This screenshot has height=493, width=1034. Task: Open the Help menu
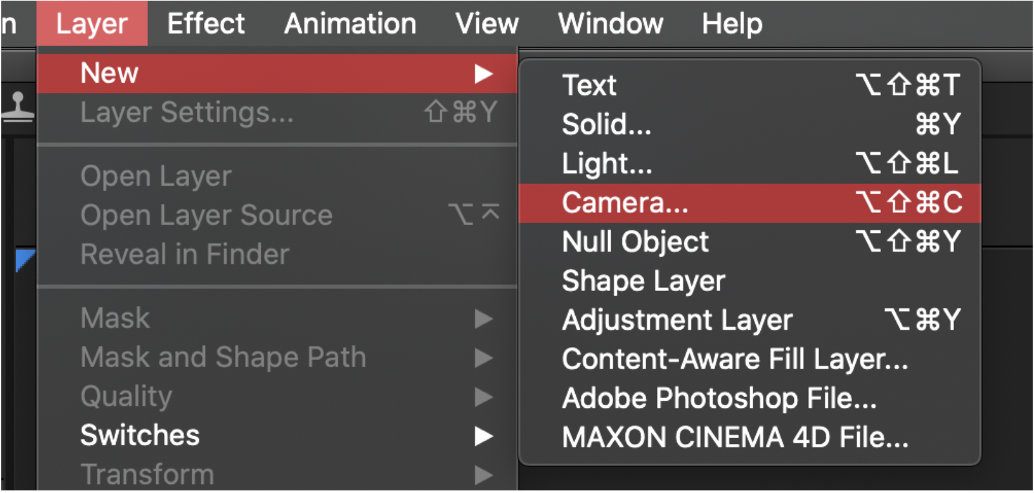point(732,24)
